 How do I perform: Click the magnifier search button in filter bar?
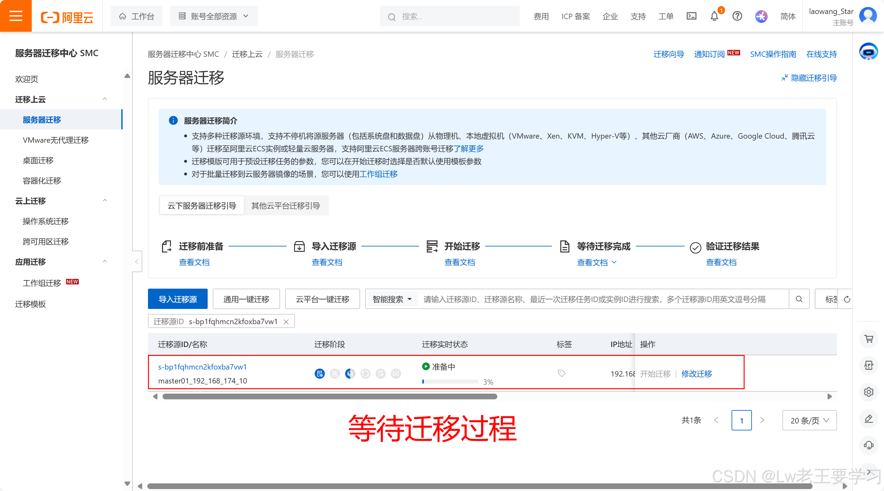pyautogui.click(x=799, y=299)
